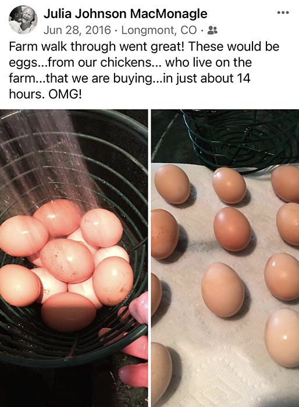Click the pale glossy egg at towel's lower right
Screen dimensions: 299x407
(282, 338)
